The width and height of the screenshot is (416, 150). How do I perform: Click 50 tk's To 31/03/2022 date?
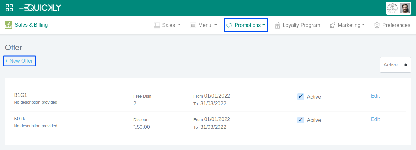[210, 127]
